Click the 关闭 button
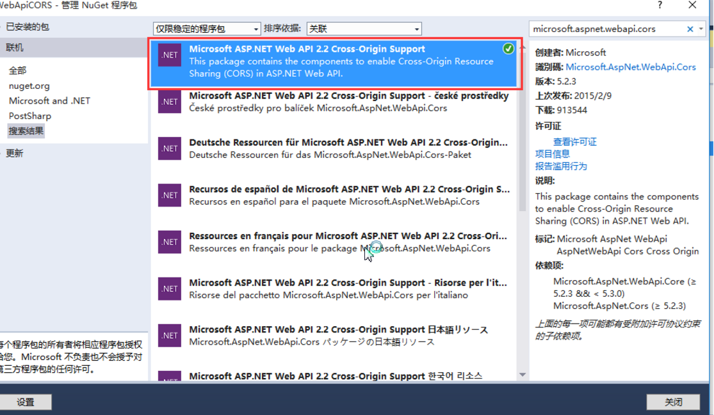 pyautogui.click(x=673, y=402)
